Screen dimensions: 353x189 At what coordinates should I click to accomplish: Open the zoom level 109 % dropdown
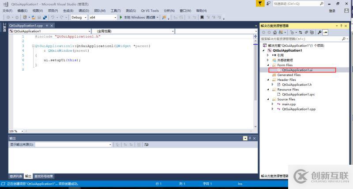point(22,131)
